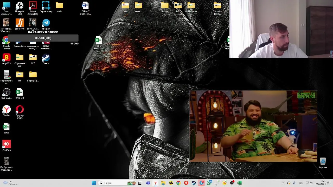Select the ГАРАНТ ООО Word document
The width and height of the screenshot is (333, 187).
85,8
